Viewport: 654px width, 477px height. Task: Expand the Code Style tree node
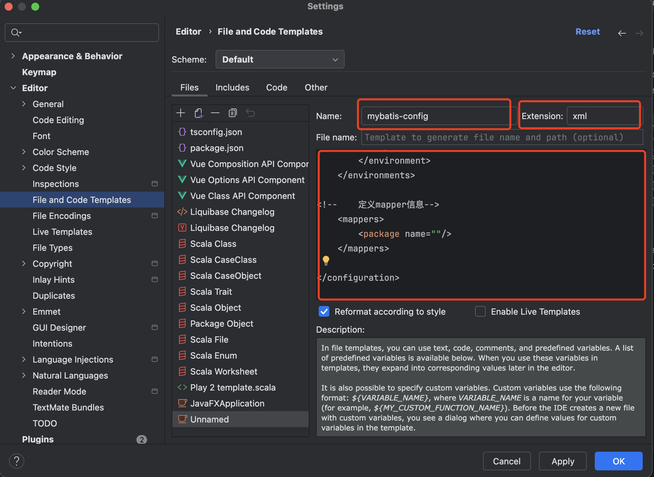tap(24, 168)
